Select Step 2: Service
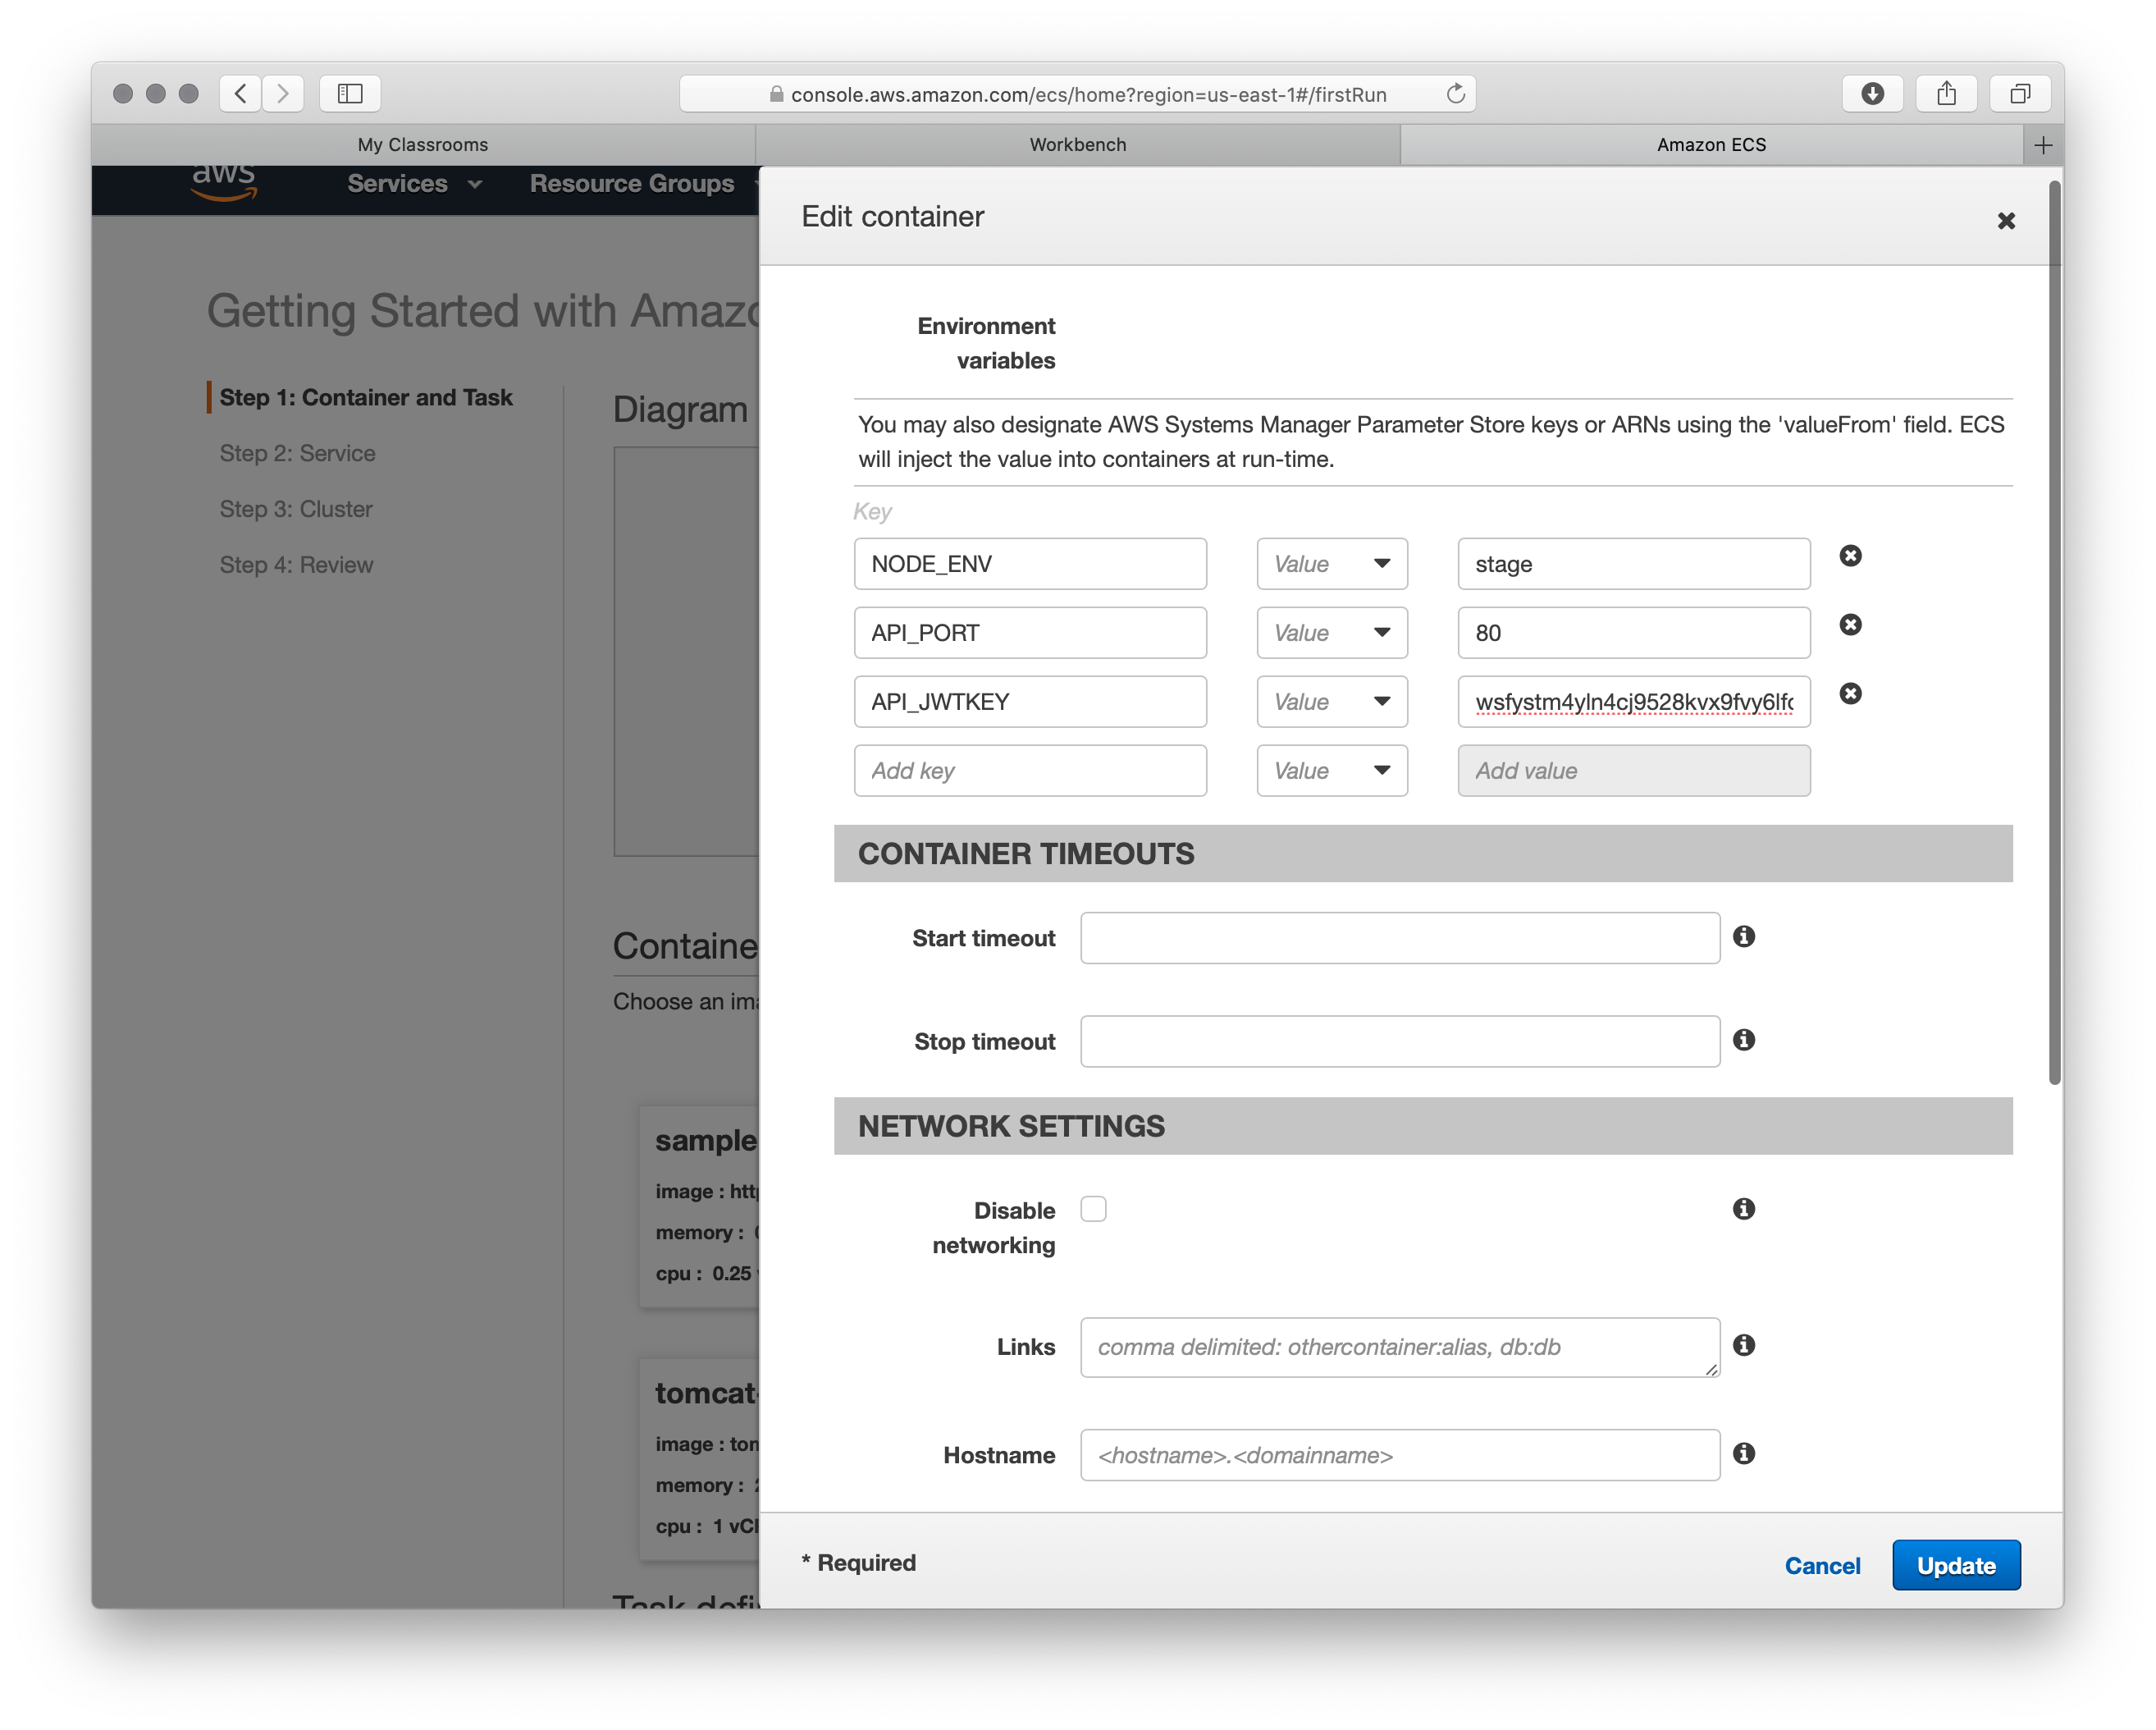 tap(297, 453)
